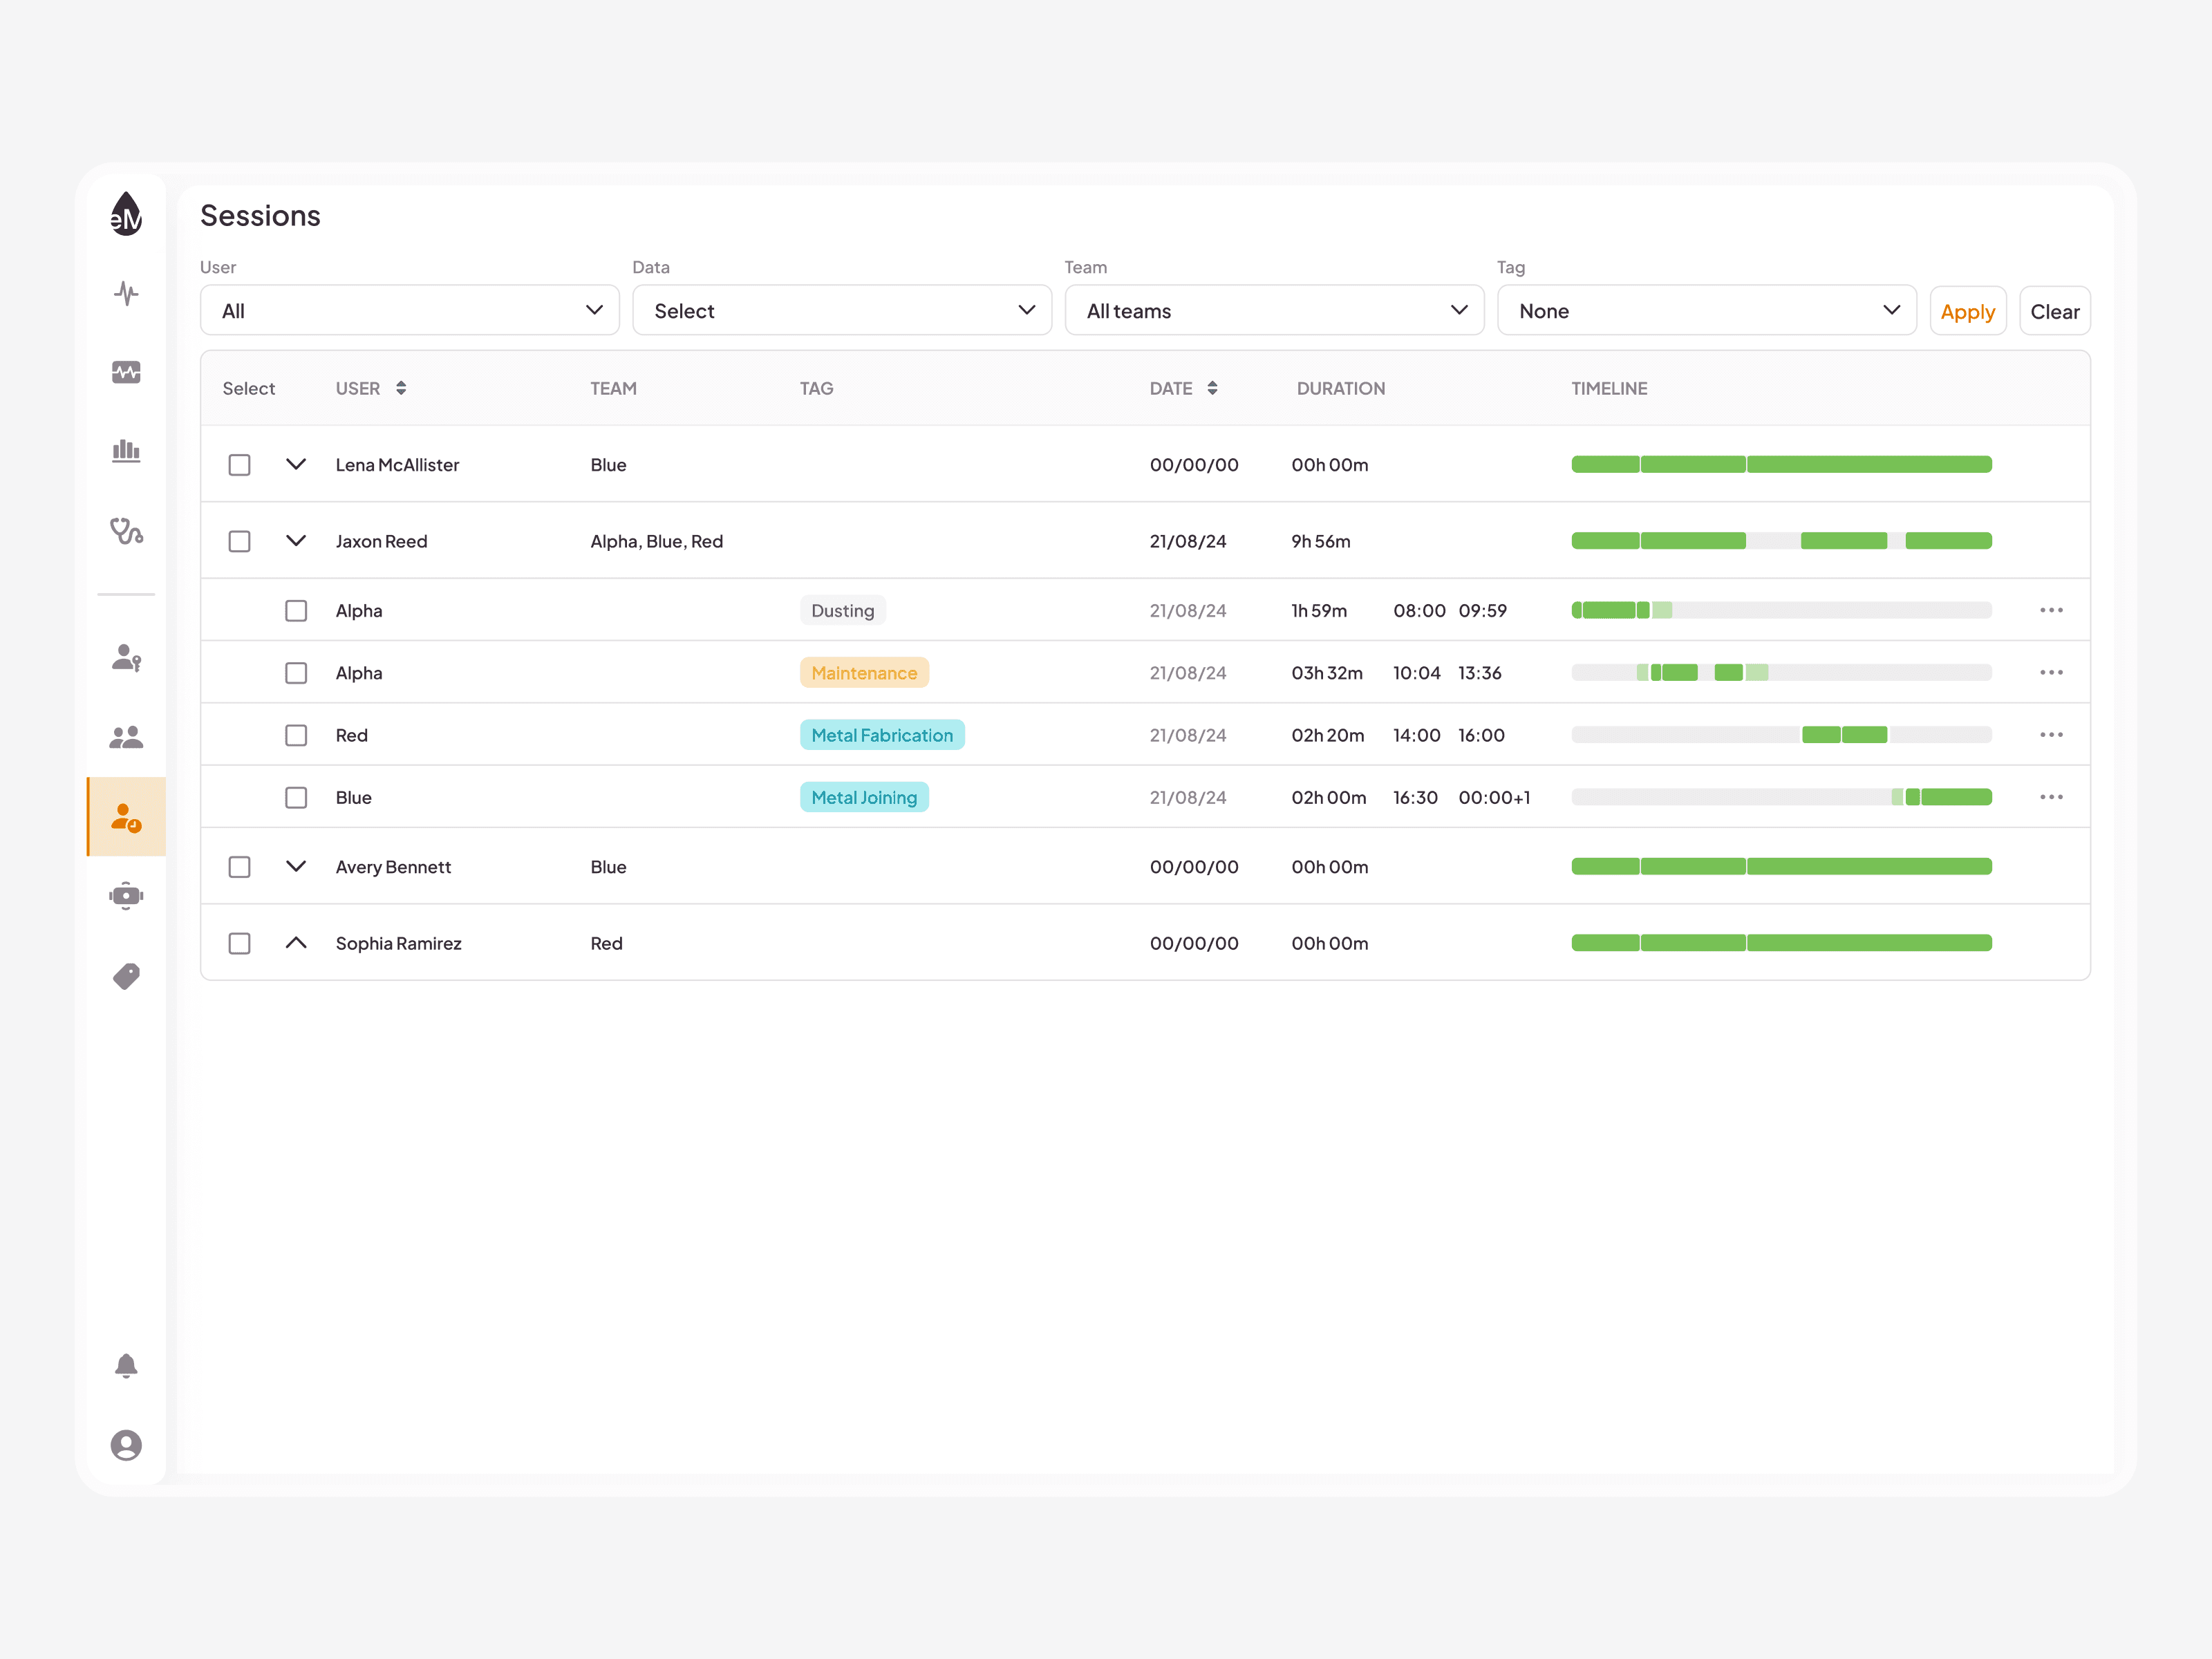
Task: Toggle Sophia Ramirez's row chevron
Action: (x=296, y=942)
